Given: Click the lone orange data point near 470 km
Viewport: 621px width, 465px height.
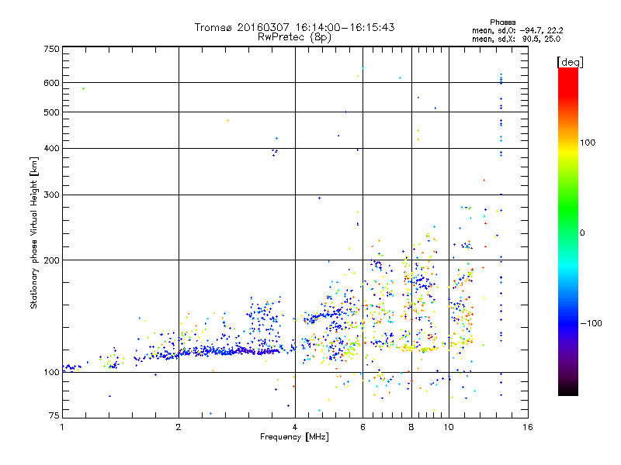Looking at the screenshot, I should pyautogui.click(x=227, y=120).
